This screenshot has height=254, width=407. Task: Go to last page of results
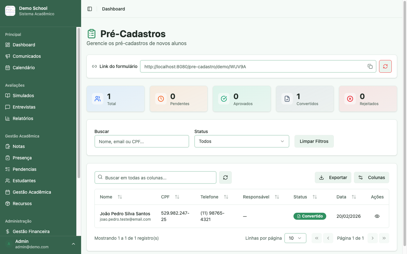tap(384, 238)
